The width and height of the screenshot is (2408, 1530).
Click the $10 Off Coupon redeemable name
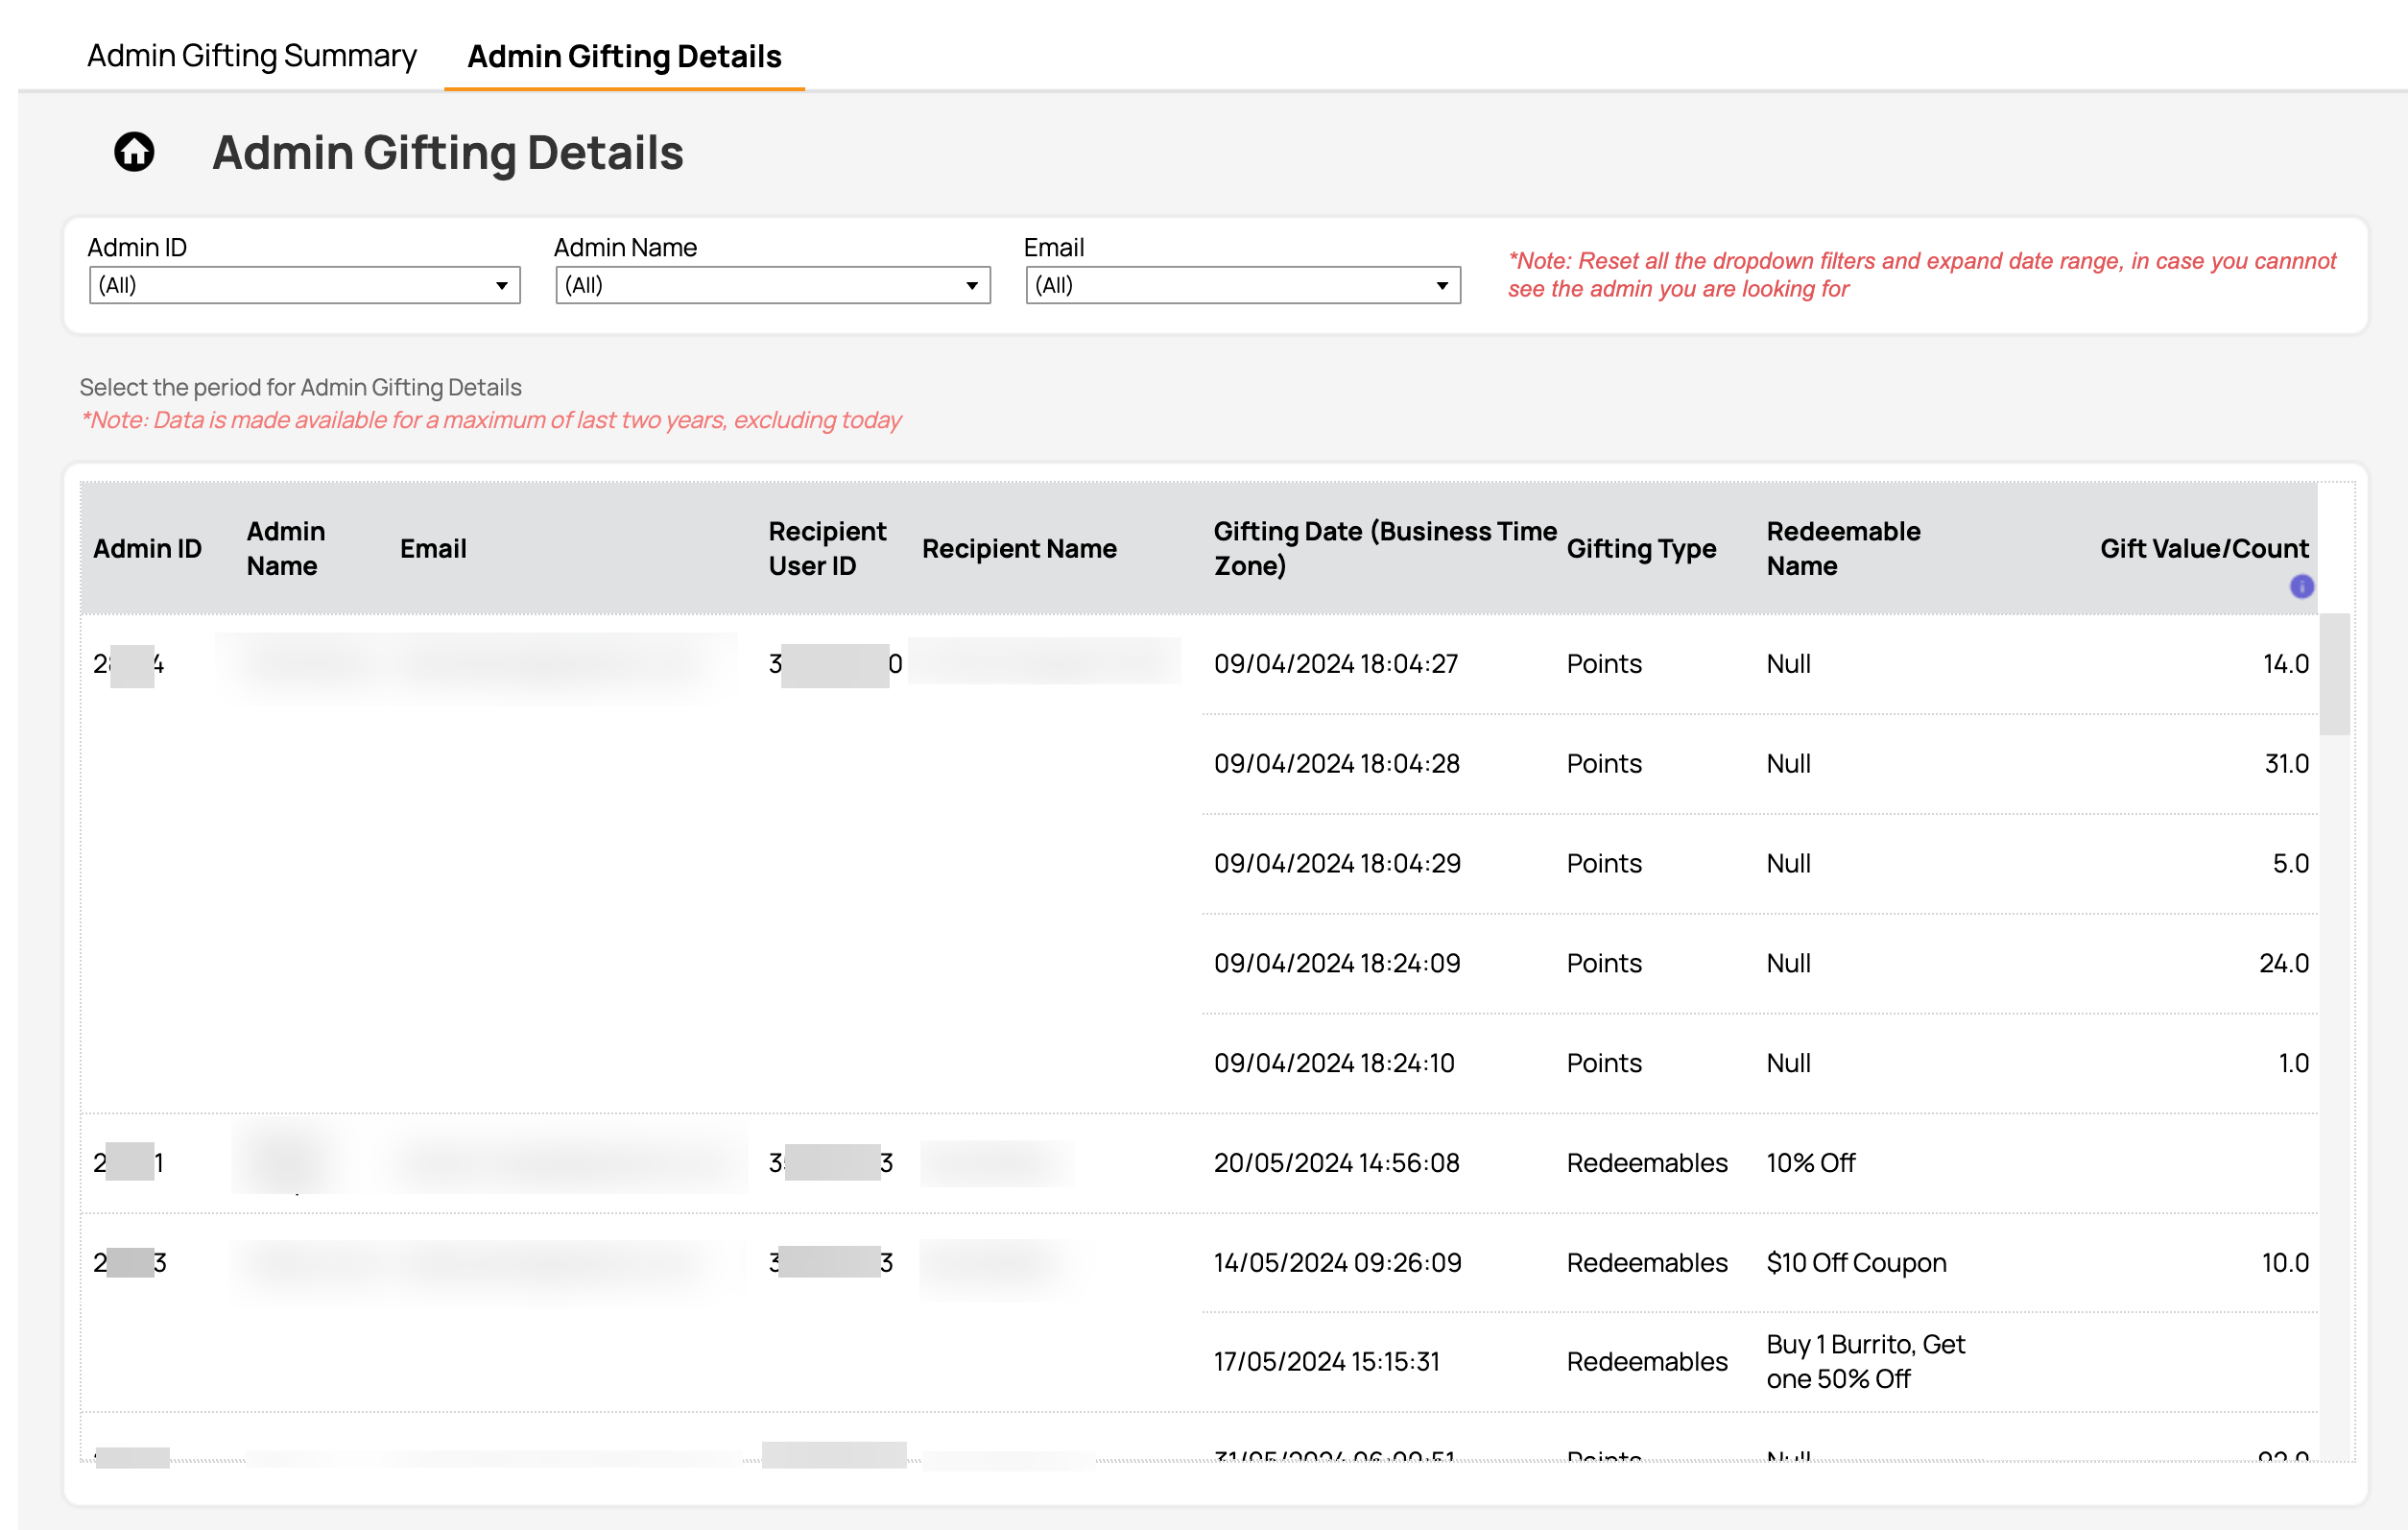point(1856,1263)
